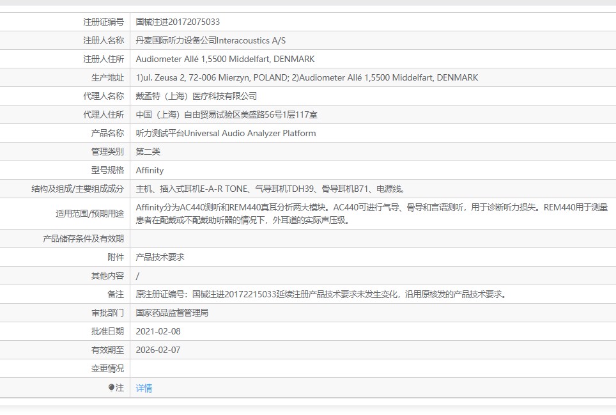
Task: Click the 备注 label
Action: [x=116, y=294]
